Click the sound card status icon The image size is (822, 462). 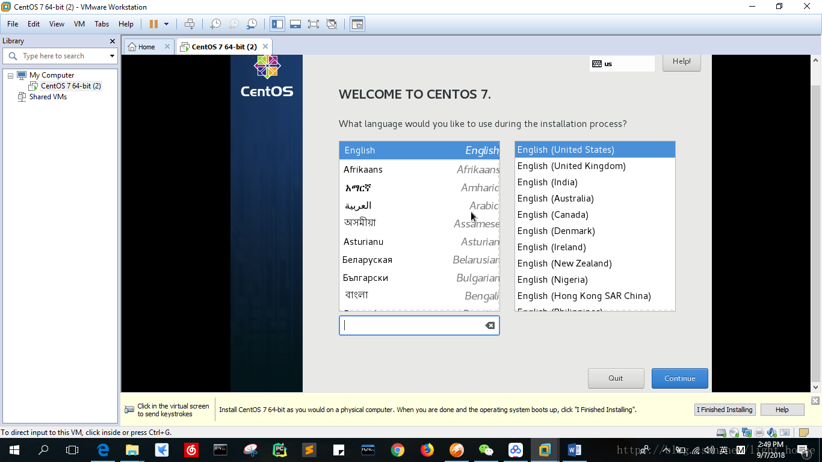point(772,433)
